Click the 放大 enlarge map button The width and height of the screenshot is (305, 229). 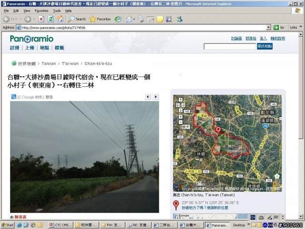click(185, 127)
